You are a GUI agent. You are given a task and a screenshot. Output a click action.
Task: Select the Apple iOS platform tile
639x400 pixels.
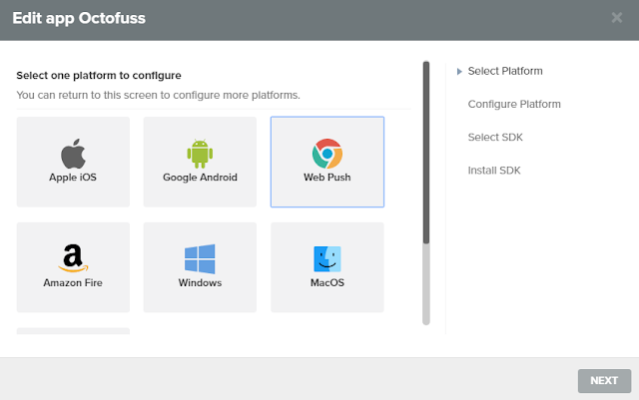73,162
